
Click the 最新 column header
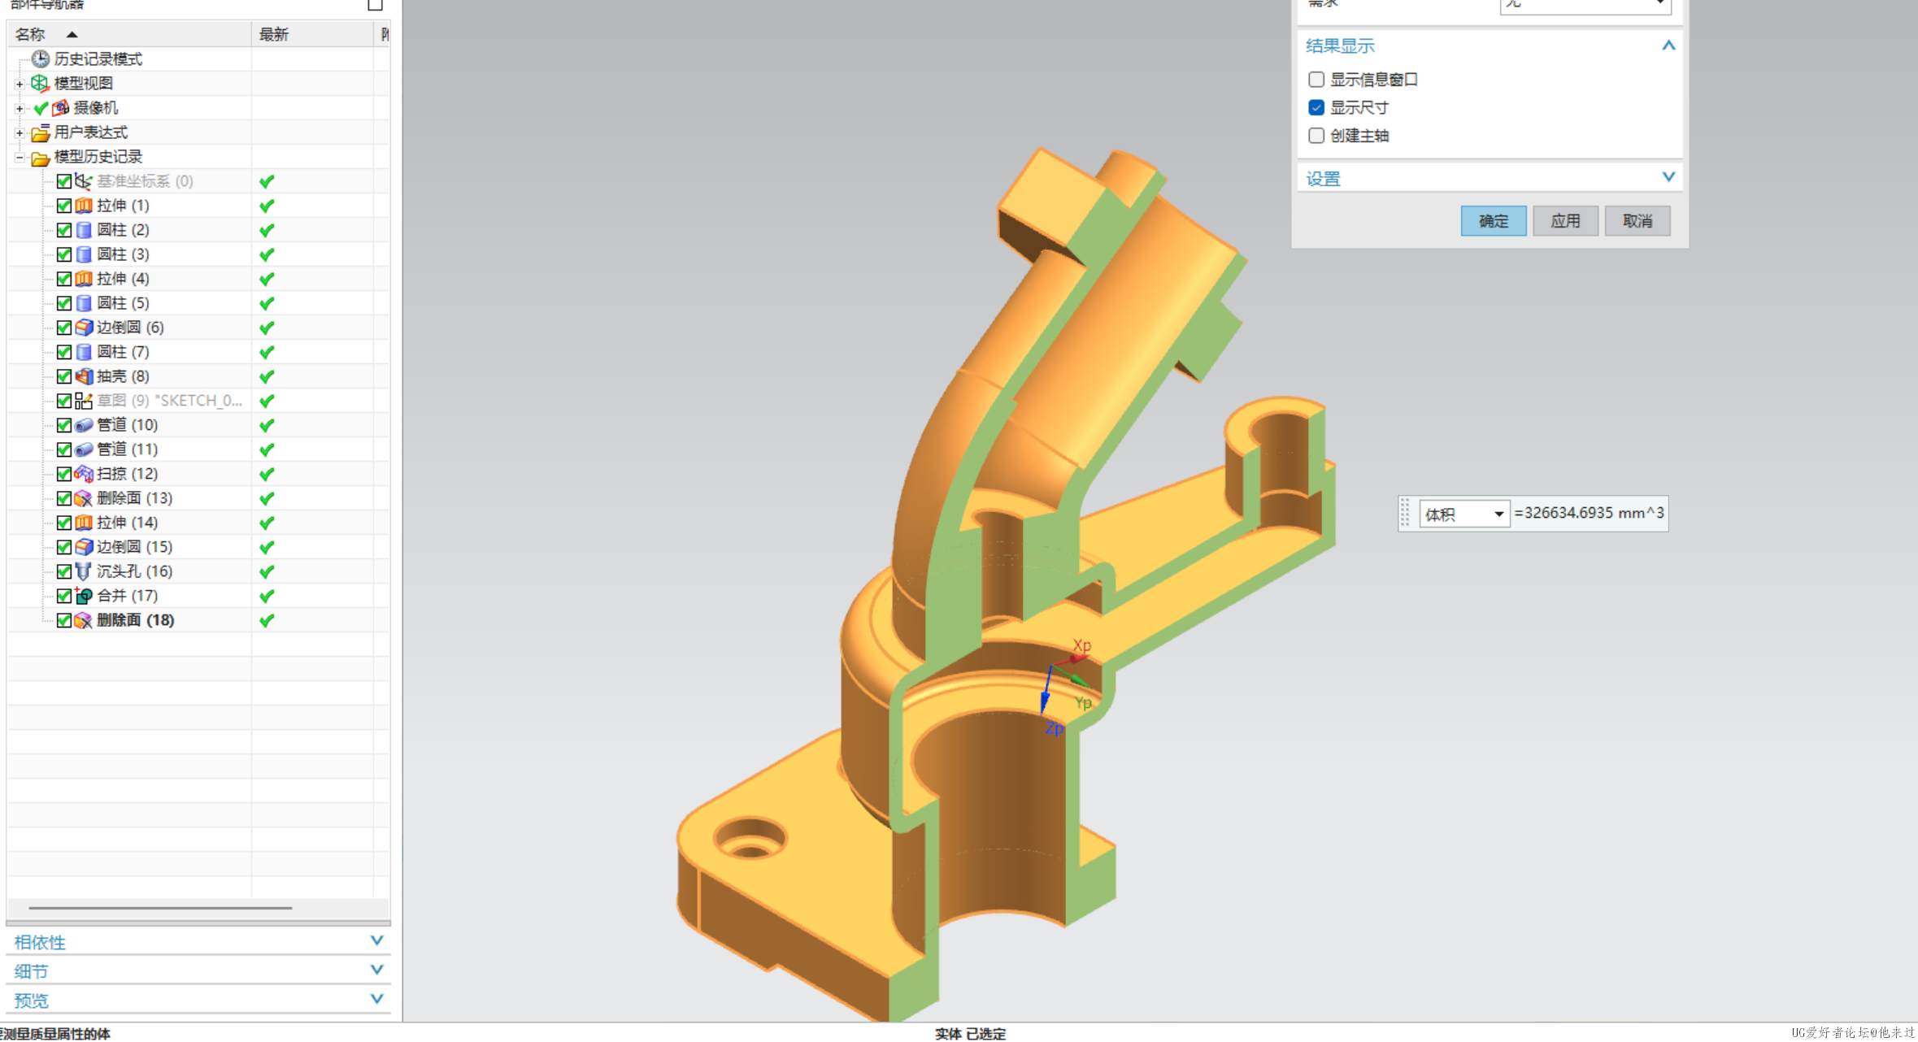[x=312, y=34]
